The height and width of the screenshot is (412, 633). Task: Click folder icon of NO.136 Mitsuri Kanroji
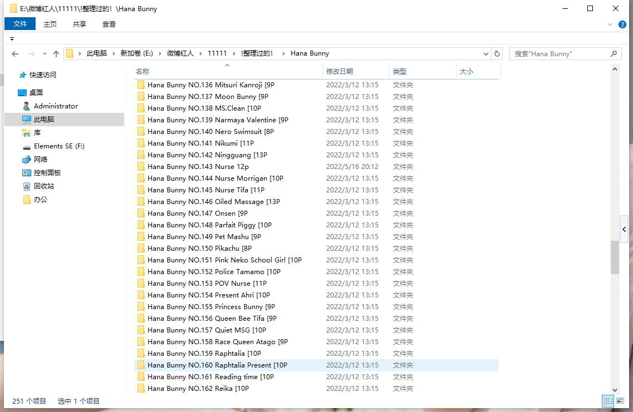[x=141, y=85]
